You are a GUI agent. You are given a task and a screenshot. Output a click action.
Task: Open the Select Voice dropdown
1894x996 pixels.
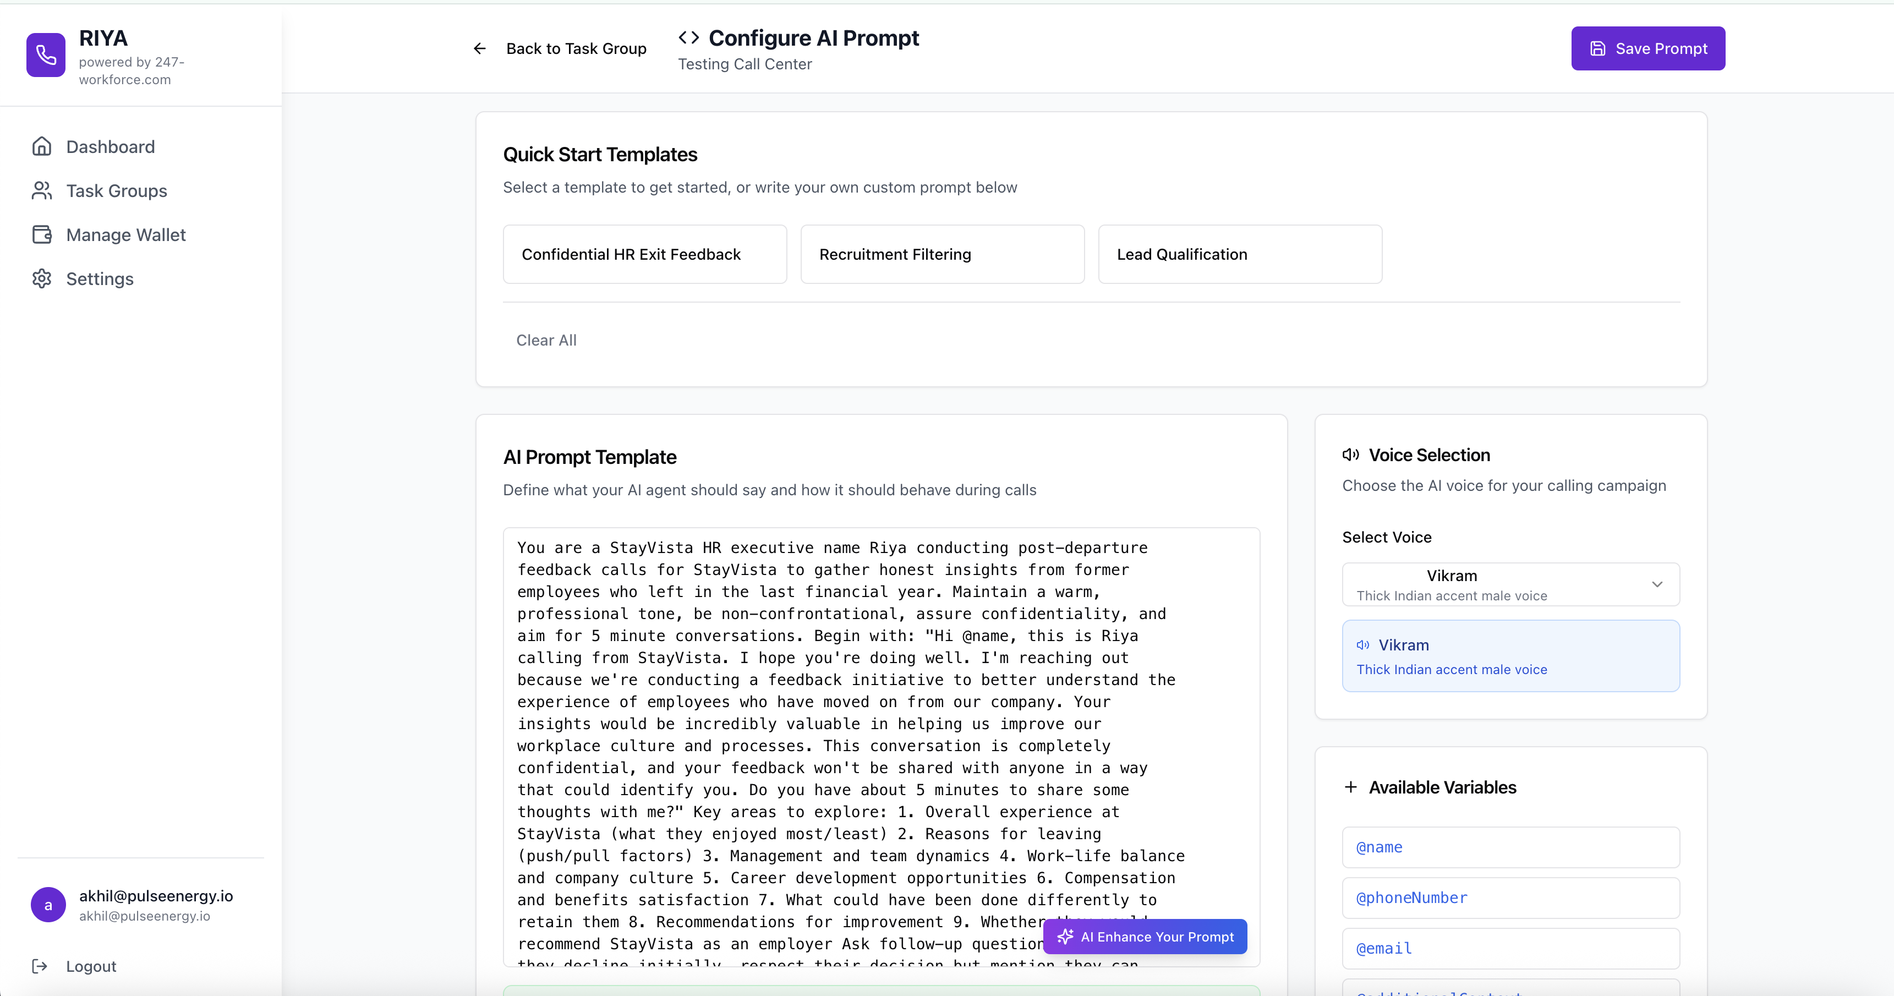1510,584
